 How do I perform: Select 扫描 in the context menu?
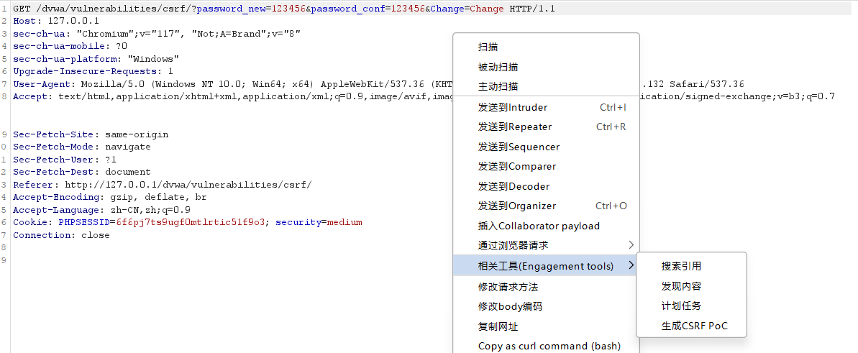[488, 47]
